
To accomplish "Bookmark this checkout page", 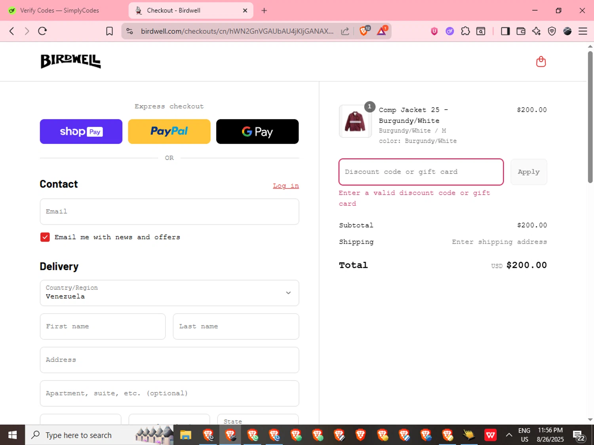I will [110, 31].
